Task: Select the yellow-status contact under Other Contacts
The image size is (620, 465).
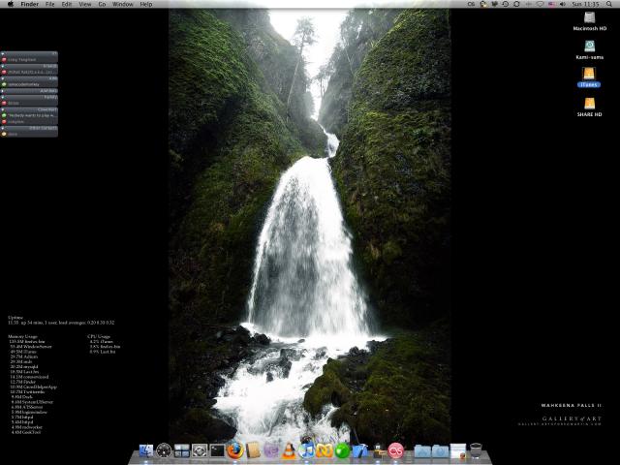Action: pyautogui.click(x=29, y=134)
